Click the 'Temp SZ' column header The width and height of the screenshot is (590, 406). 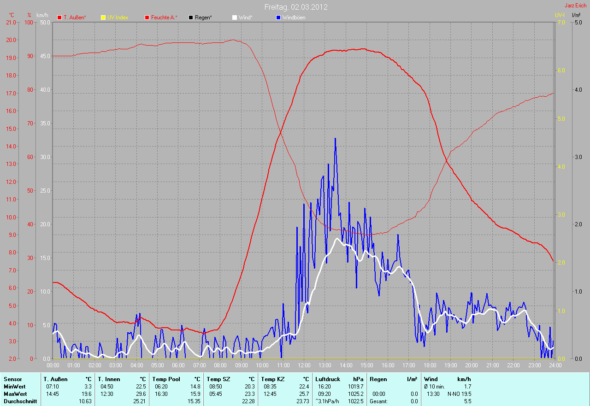pyautogui.click(x=218, y=379)
